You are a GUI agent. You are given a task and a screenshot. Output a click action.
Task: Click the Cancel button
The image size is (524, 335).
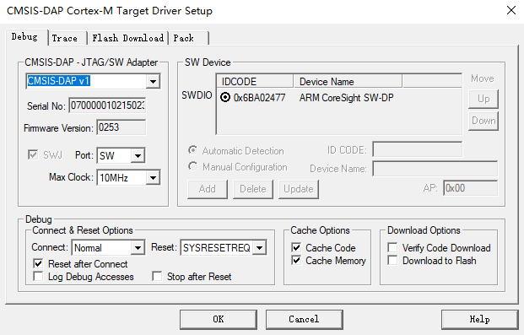pyautogui.click(x=304, y=319)
